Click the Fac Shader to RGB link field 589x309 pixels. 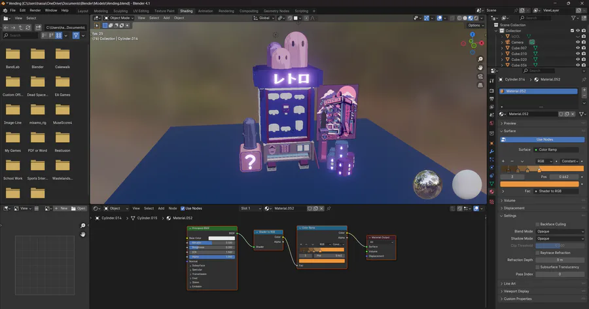[x=557, y=191]
